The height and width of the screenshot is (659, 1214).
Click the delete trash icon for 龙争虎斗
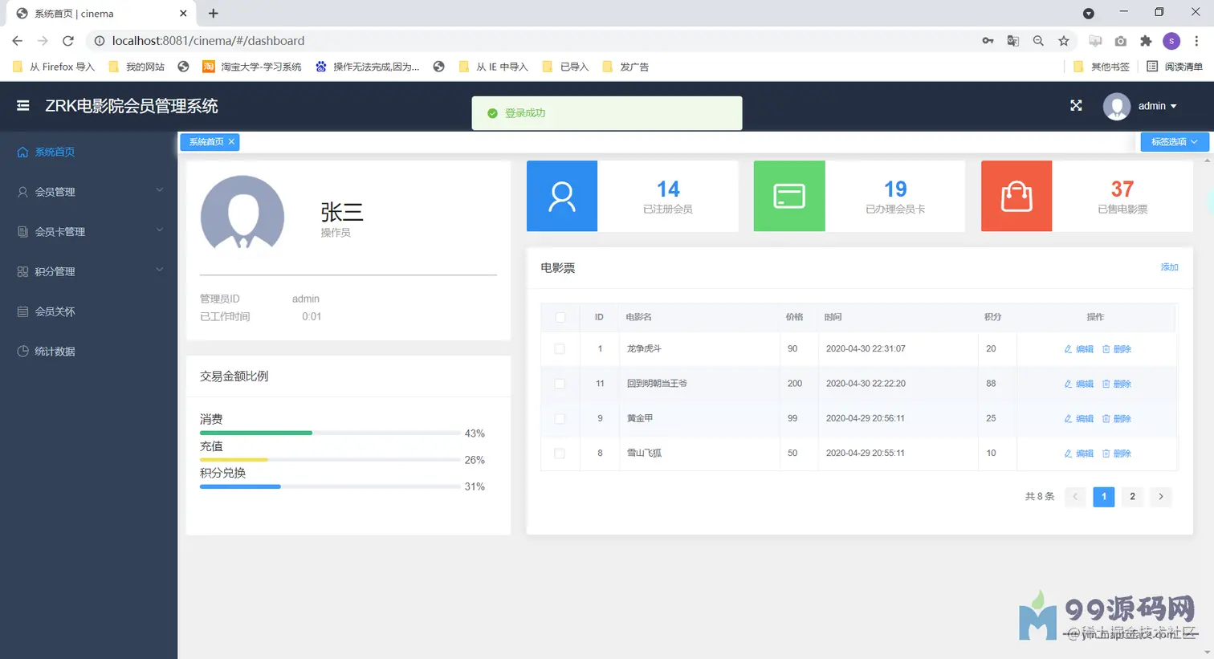click(1106, 349)
